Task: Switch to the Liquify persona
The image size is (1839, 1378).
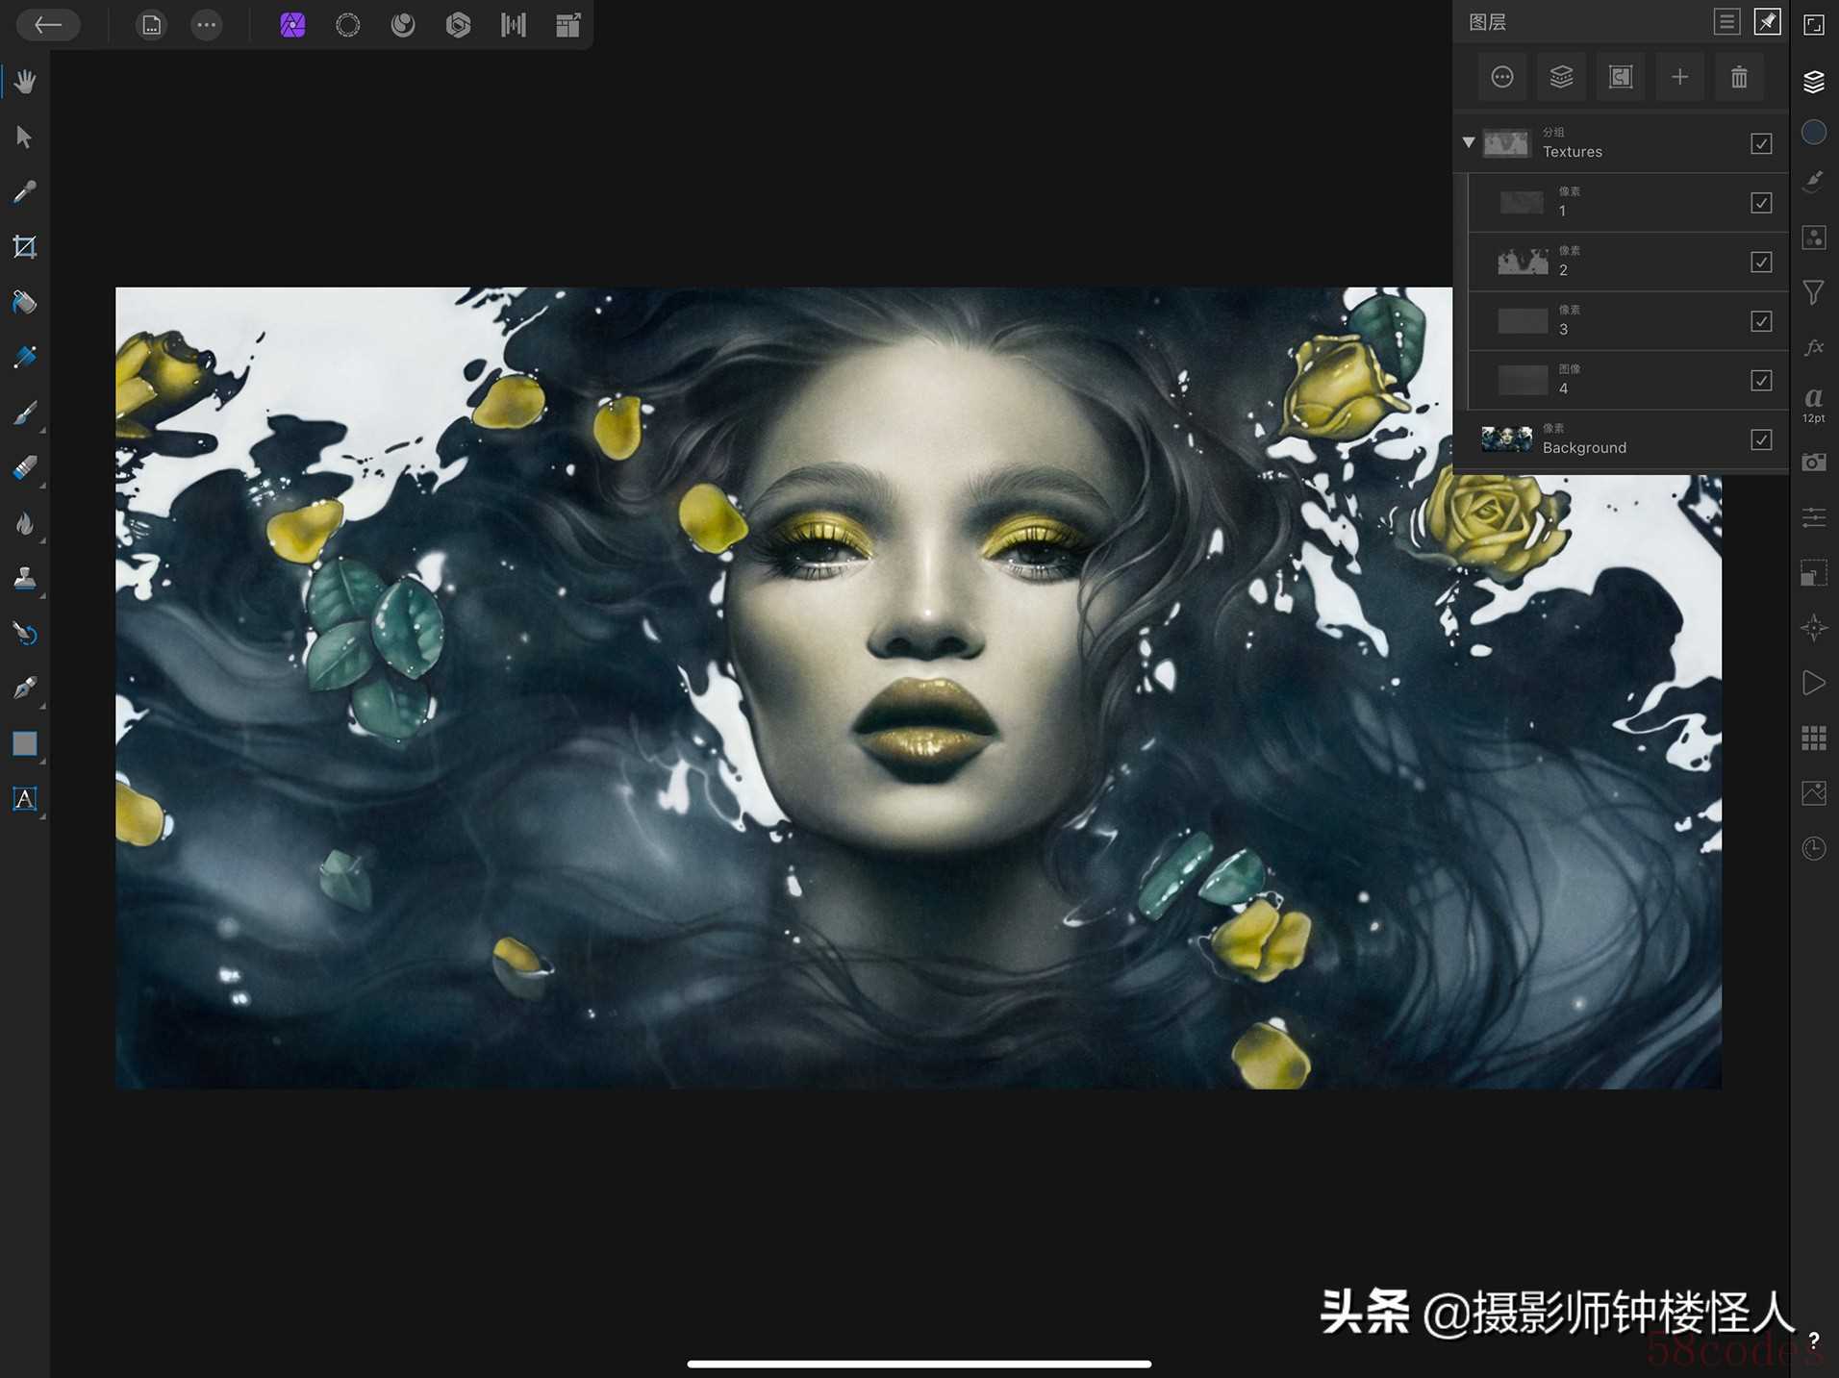Action: [348, 25]
